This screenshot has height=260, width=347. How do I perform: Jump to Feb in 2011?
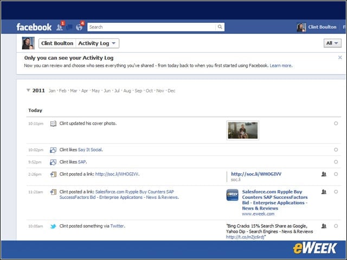[63, 90]
